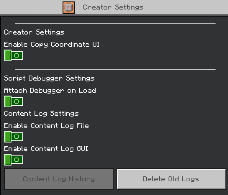Viewport: 228px width, 195px height.
Task: Select the Script Debugger Settings heading
Action: 49,78
